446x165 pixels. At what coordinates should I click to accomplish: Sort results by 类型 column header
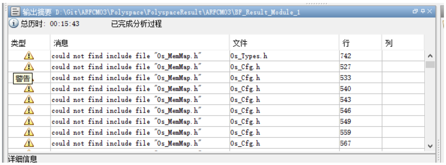(18, 44)
